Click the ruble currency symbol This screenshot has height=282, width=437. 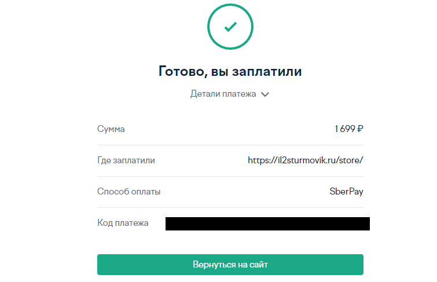[360, 129]
